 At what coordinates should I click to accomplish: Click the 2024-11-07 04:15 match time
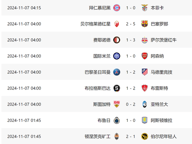pyautogui.click(x=24, y=8)
